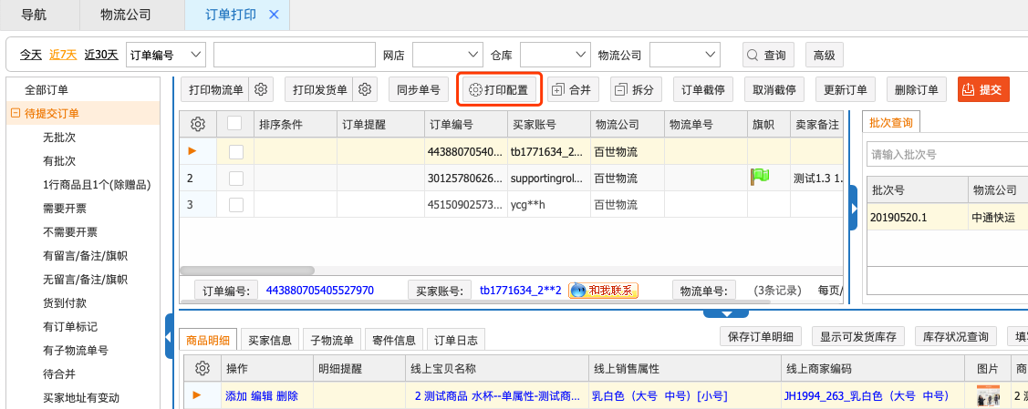Click the order search text field
This screenshot has width=1028, height=409.
click(x=295, y=55)
